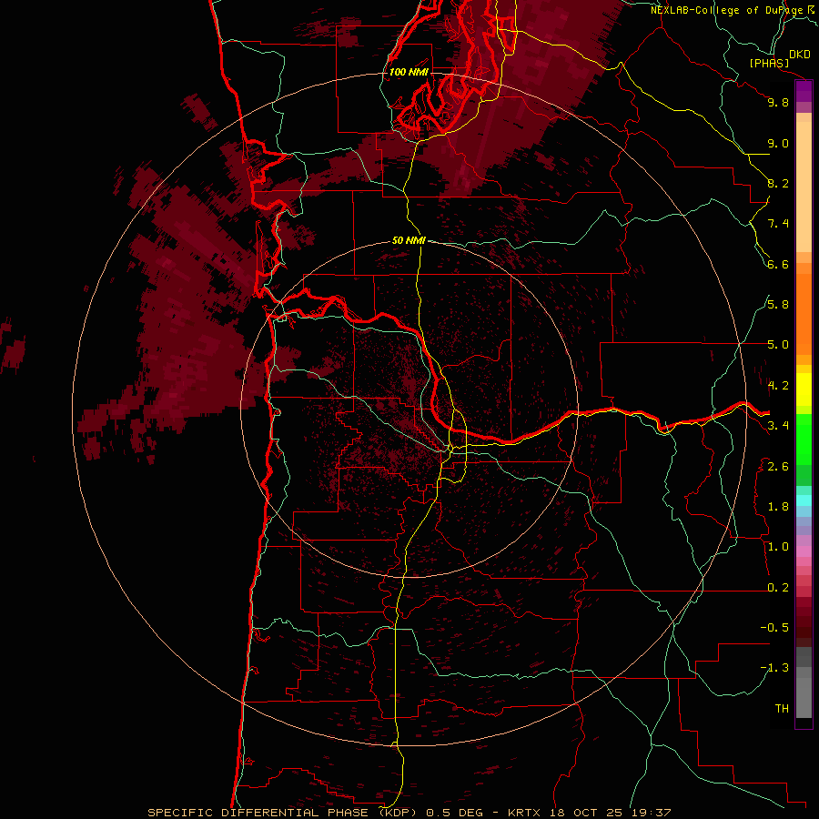Click the 5.0 scale value
Viewport: 819px width, 819px height.
click(778, 345)
